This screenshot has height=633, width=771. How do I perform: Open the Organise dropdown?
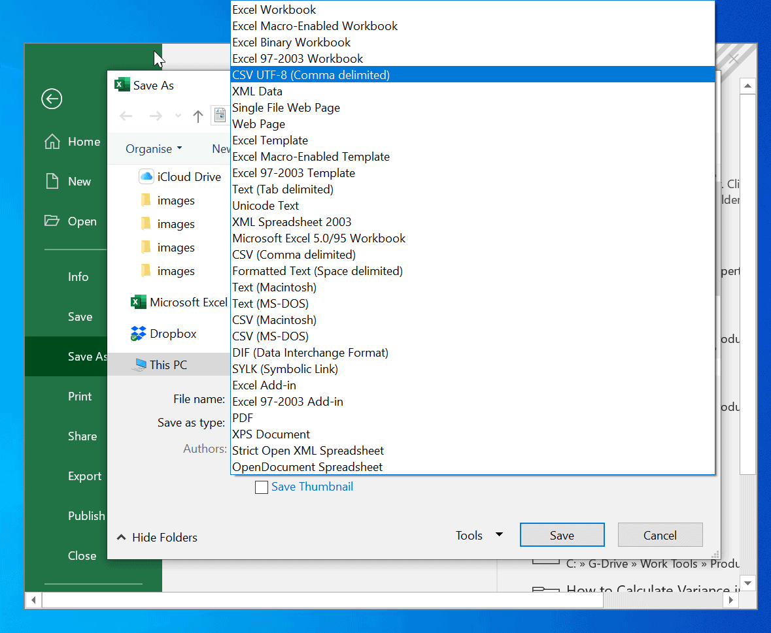152,148
